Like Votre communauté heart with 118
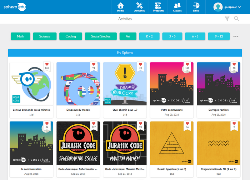The image size is (250, 180). [187, 64]
